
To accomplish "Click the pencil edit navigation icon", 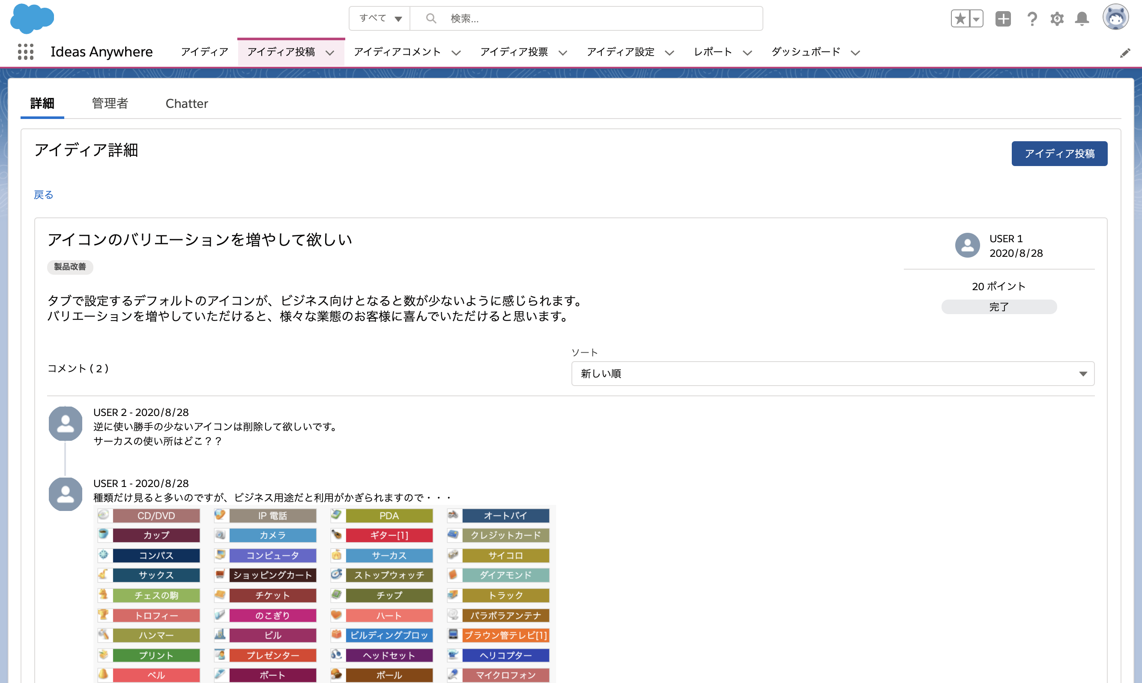I will click(x=1125, y=53).
